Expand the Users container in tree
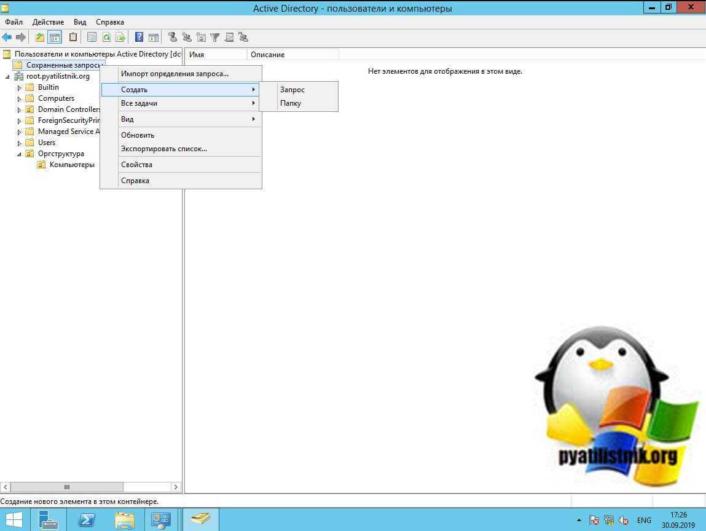The height and width of the screenshot is (531, 706). (20, 143)
